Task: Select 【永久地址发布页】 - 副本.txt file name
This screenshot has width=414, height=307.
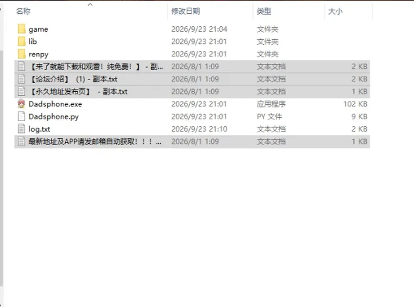Action: click(x=78, y=91)
